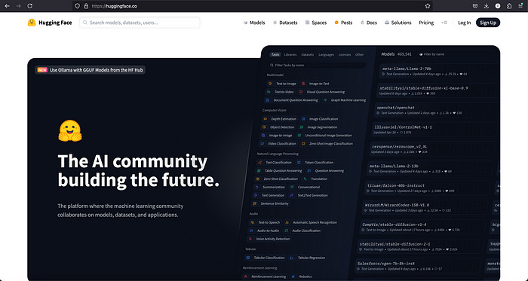Viewport: 528px width, 281px height.
Task: Click the Hugging Face emoji logo in header
Action: pos(32,23)
